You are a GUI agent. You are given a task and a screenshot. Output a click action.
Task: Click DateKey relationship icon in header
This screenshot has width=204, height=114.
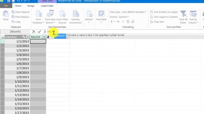[x=24, y=37]
